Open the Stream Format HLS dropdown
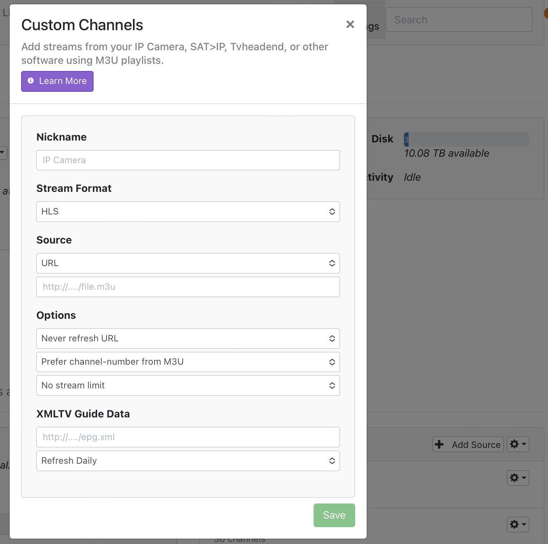 pos(188,212)
